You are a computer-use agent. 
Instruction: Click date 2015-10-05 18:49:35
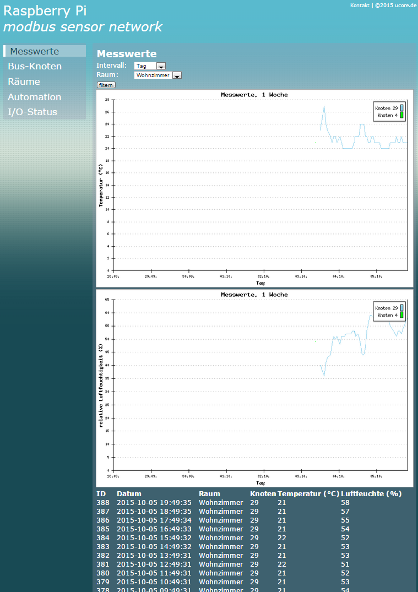[x=154, y=511]
